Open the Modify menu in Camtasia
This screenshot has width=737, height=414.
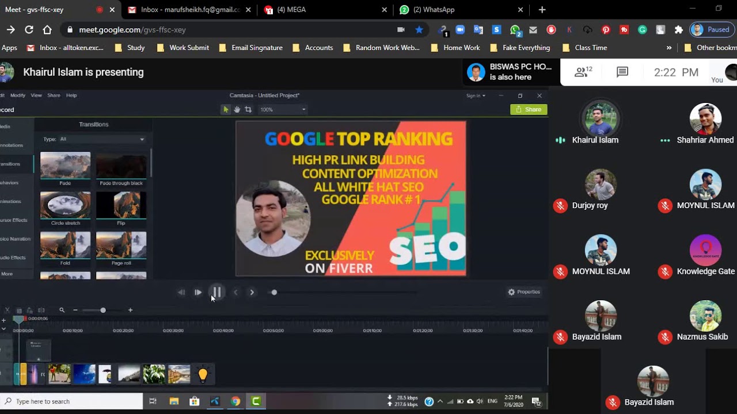18,95
